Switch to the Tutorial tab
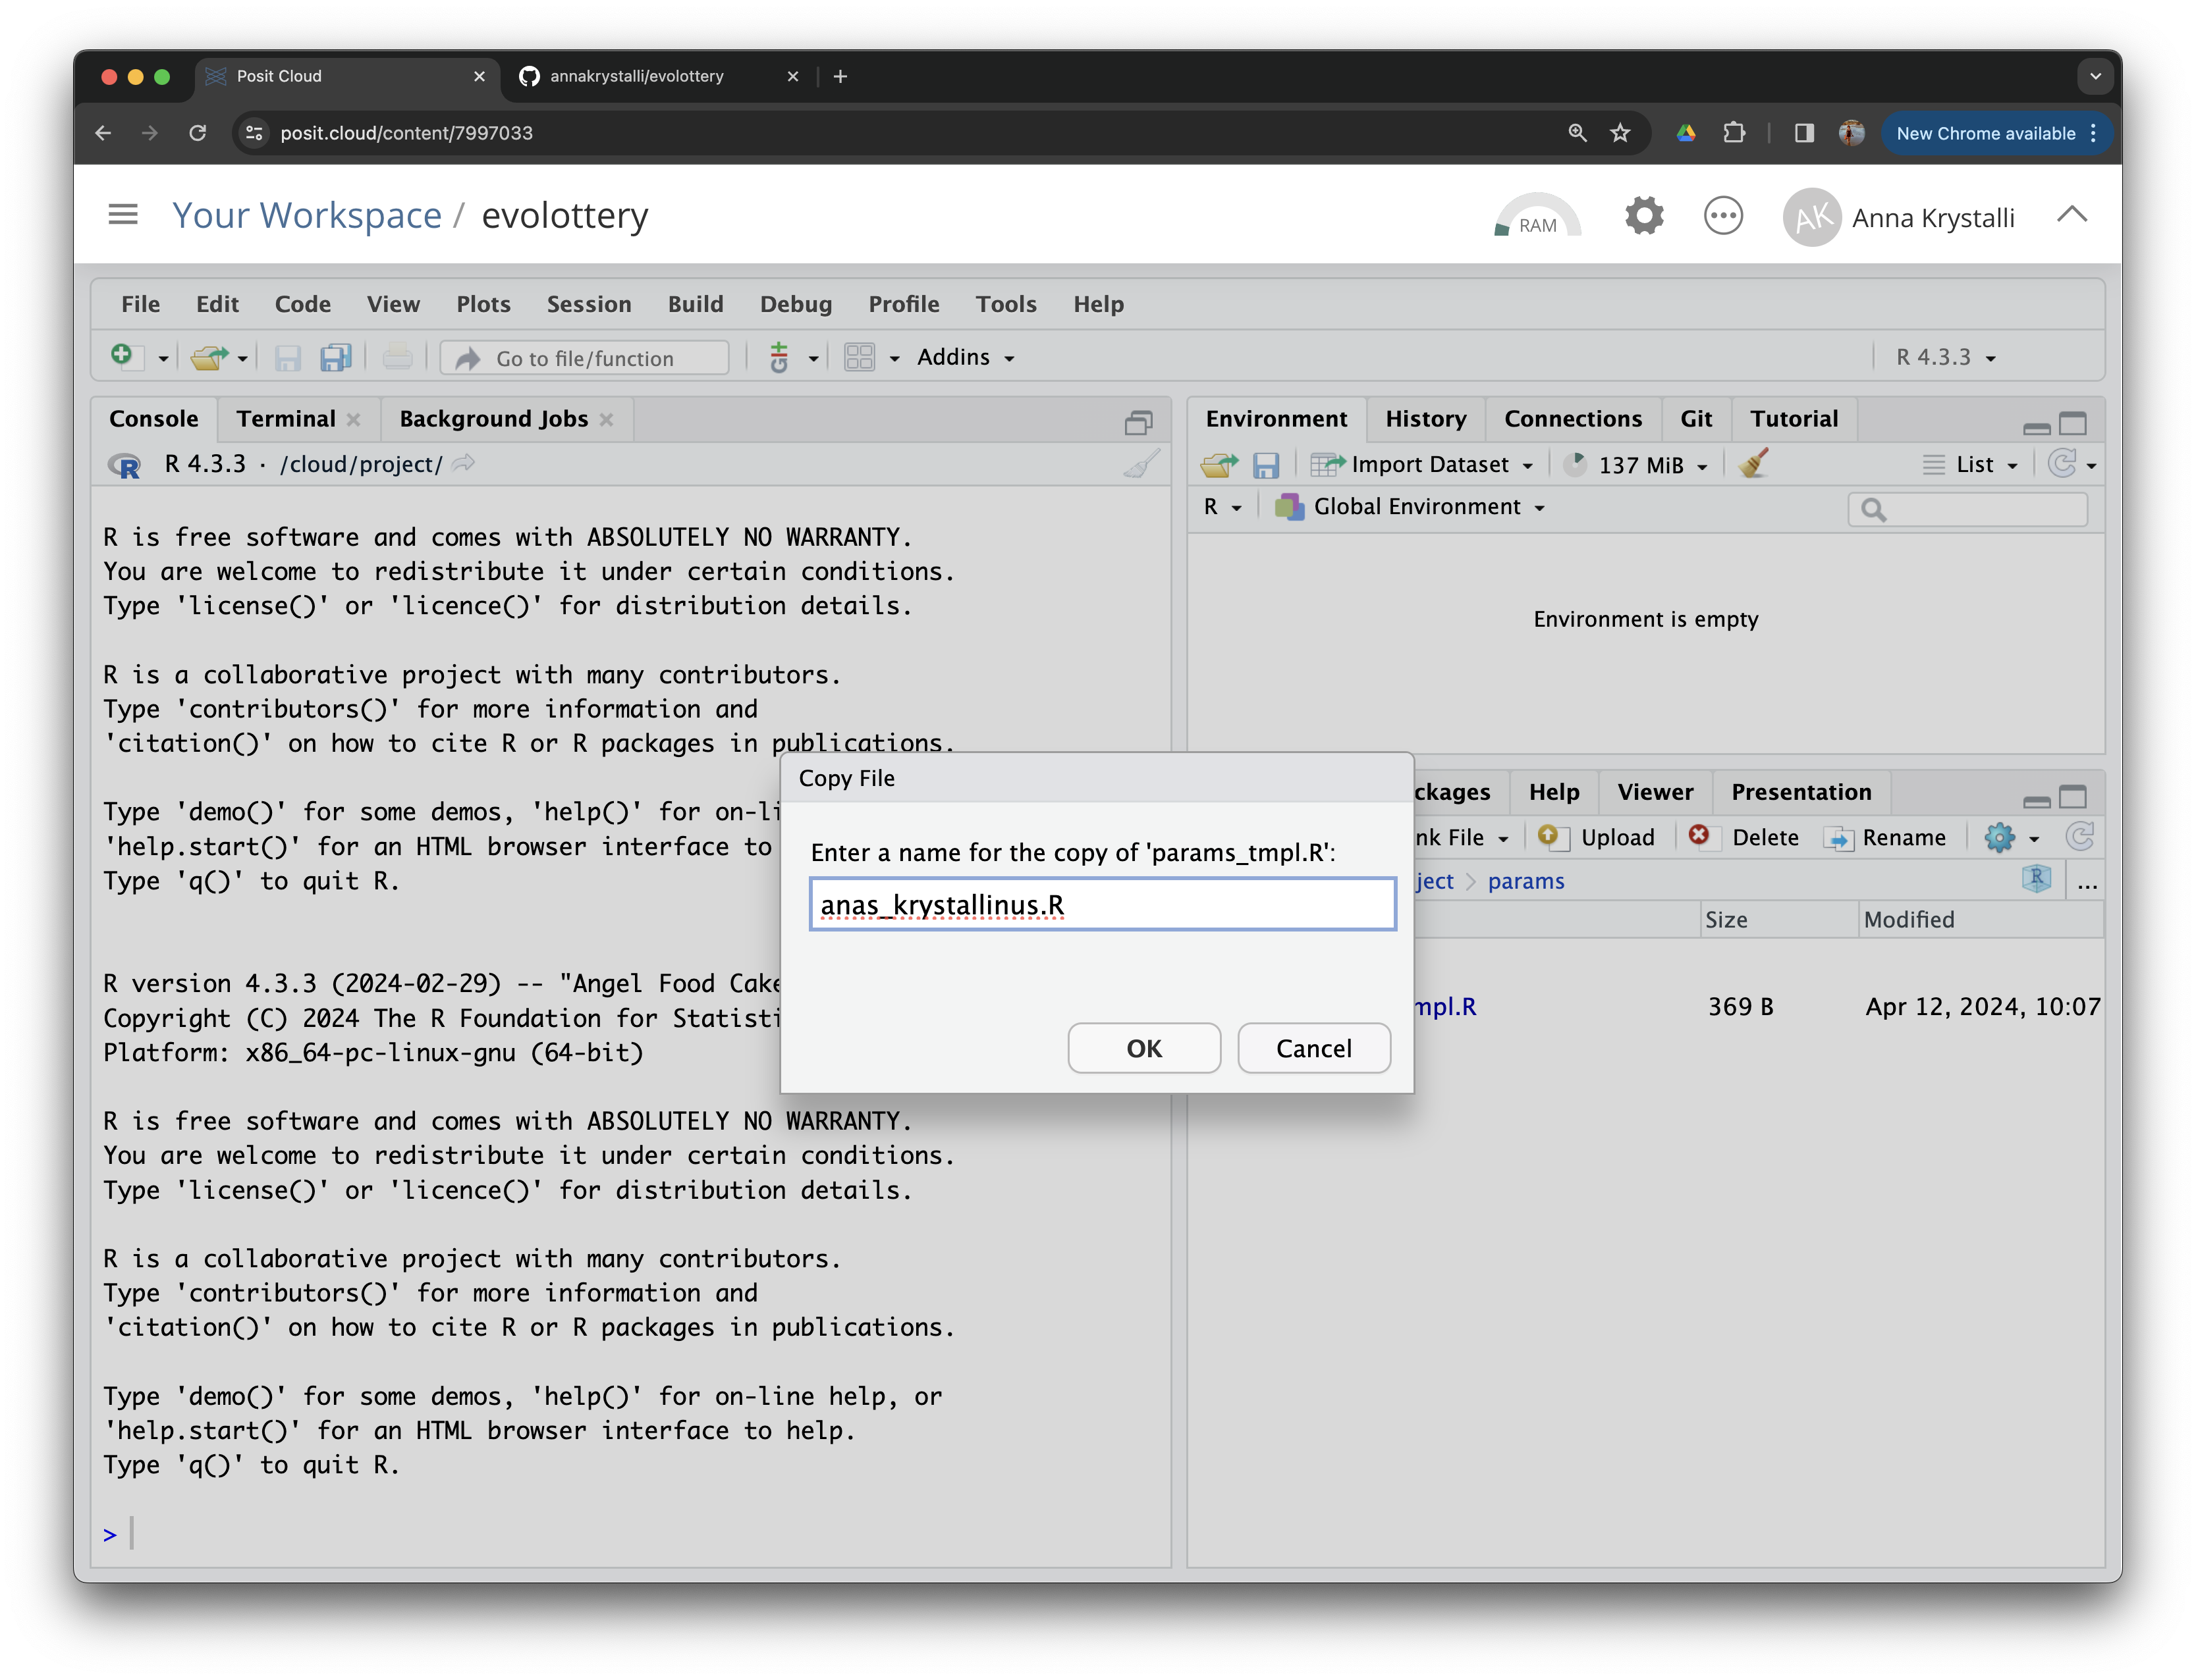2196x1680 pixels. pos(1794,419)
